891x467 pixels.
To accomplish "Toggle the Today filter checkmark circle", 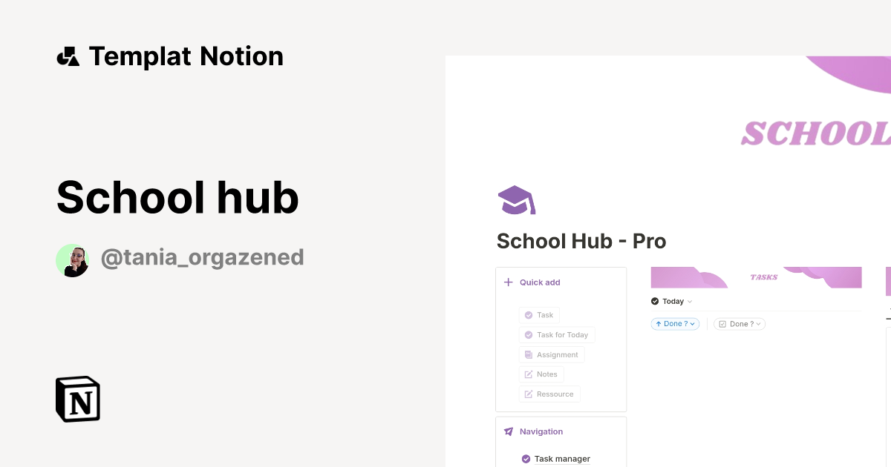I will (x=655, y=301).
